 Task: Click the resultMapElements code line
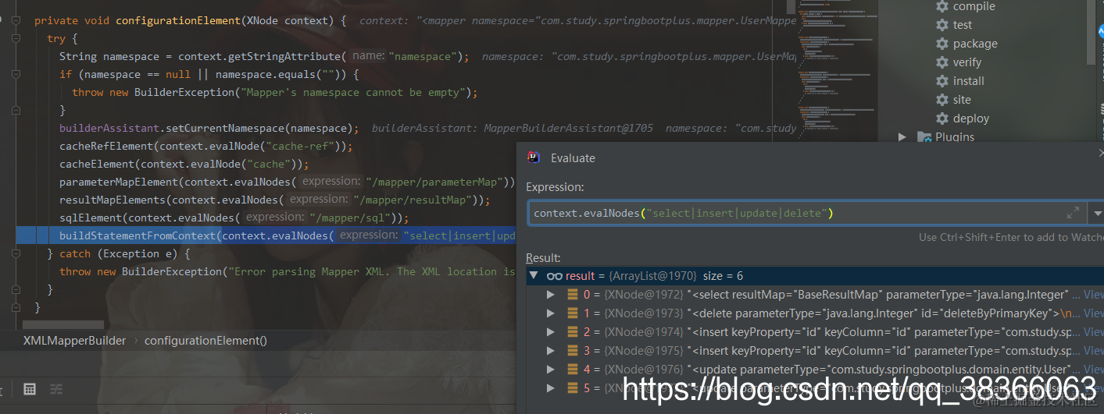pyautogui.click(x=275, y=200)
